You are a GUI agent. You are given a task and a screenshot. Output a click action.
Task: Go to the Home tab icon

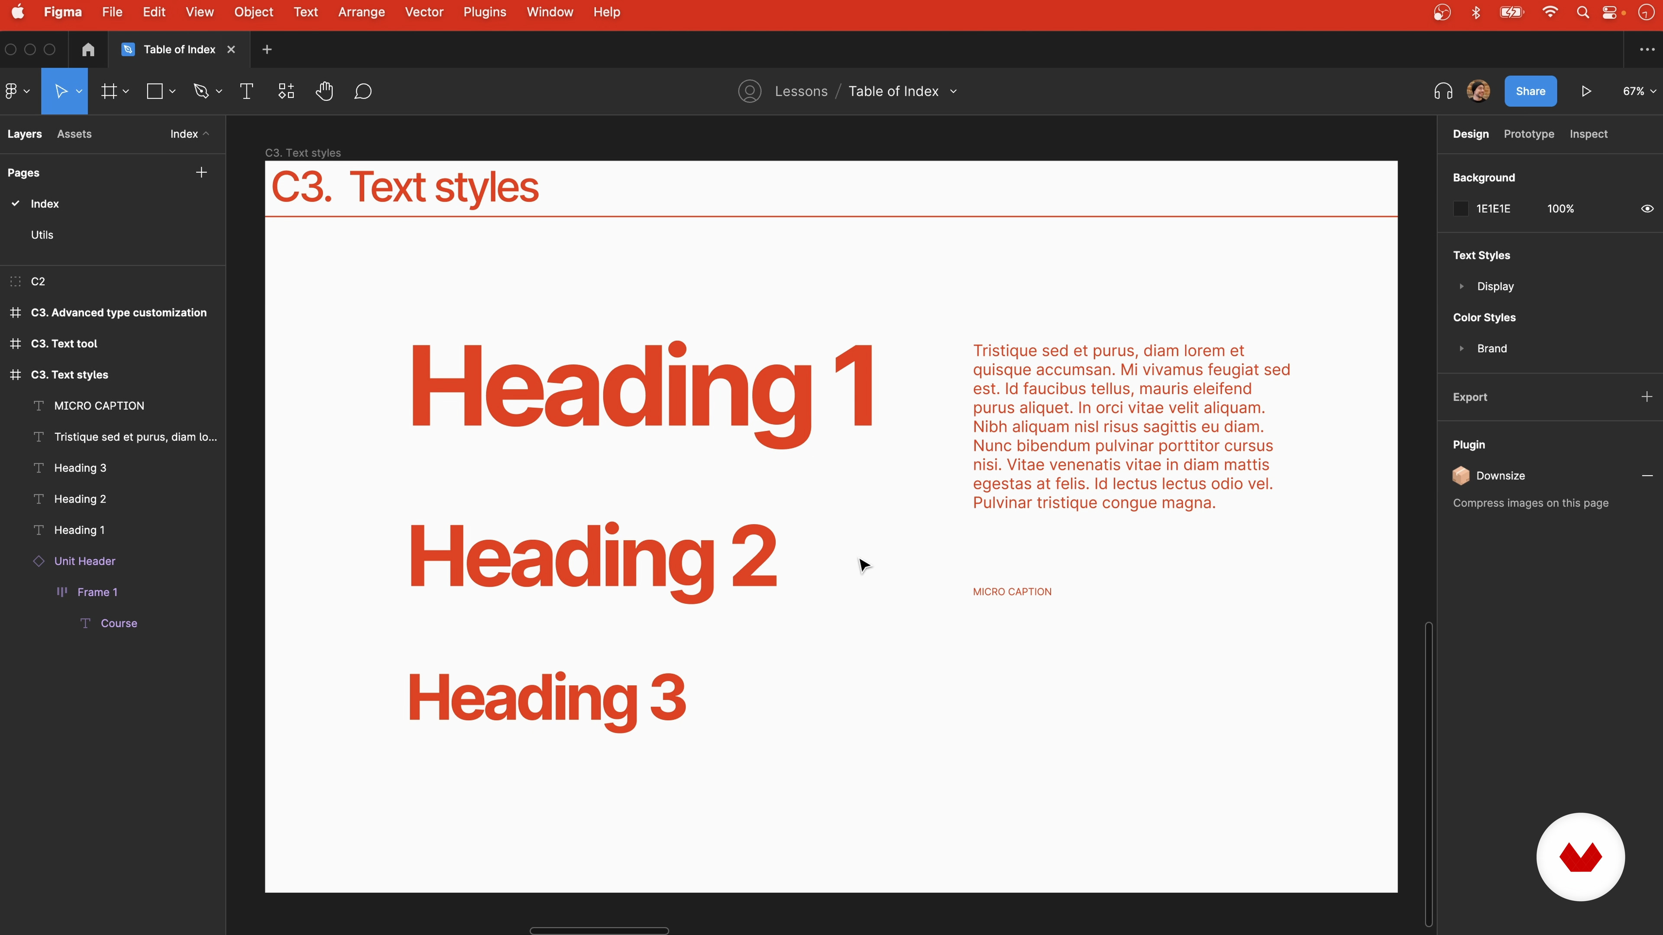[88, 50]
